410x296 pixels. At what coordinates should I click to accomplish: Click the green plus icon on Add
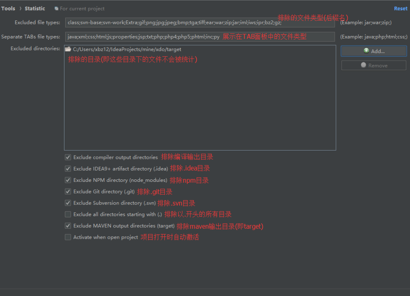coord(366,51)
